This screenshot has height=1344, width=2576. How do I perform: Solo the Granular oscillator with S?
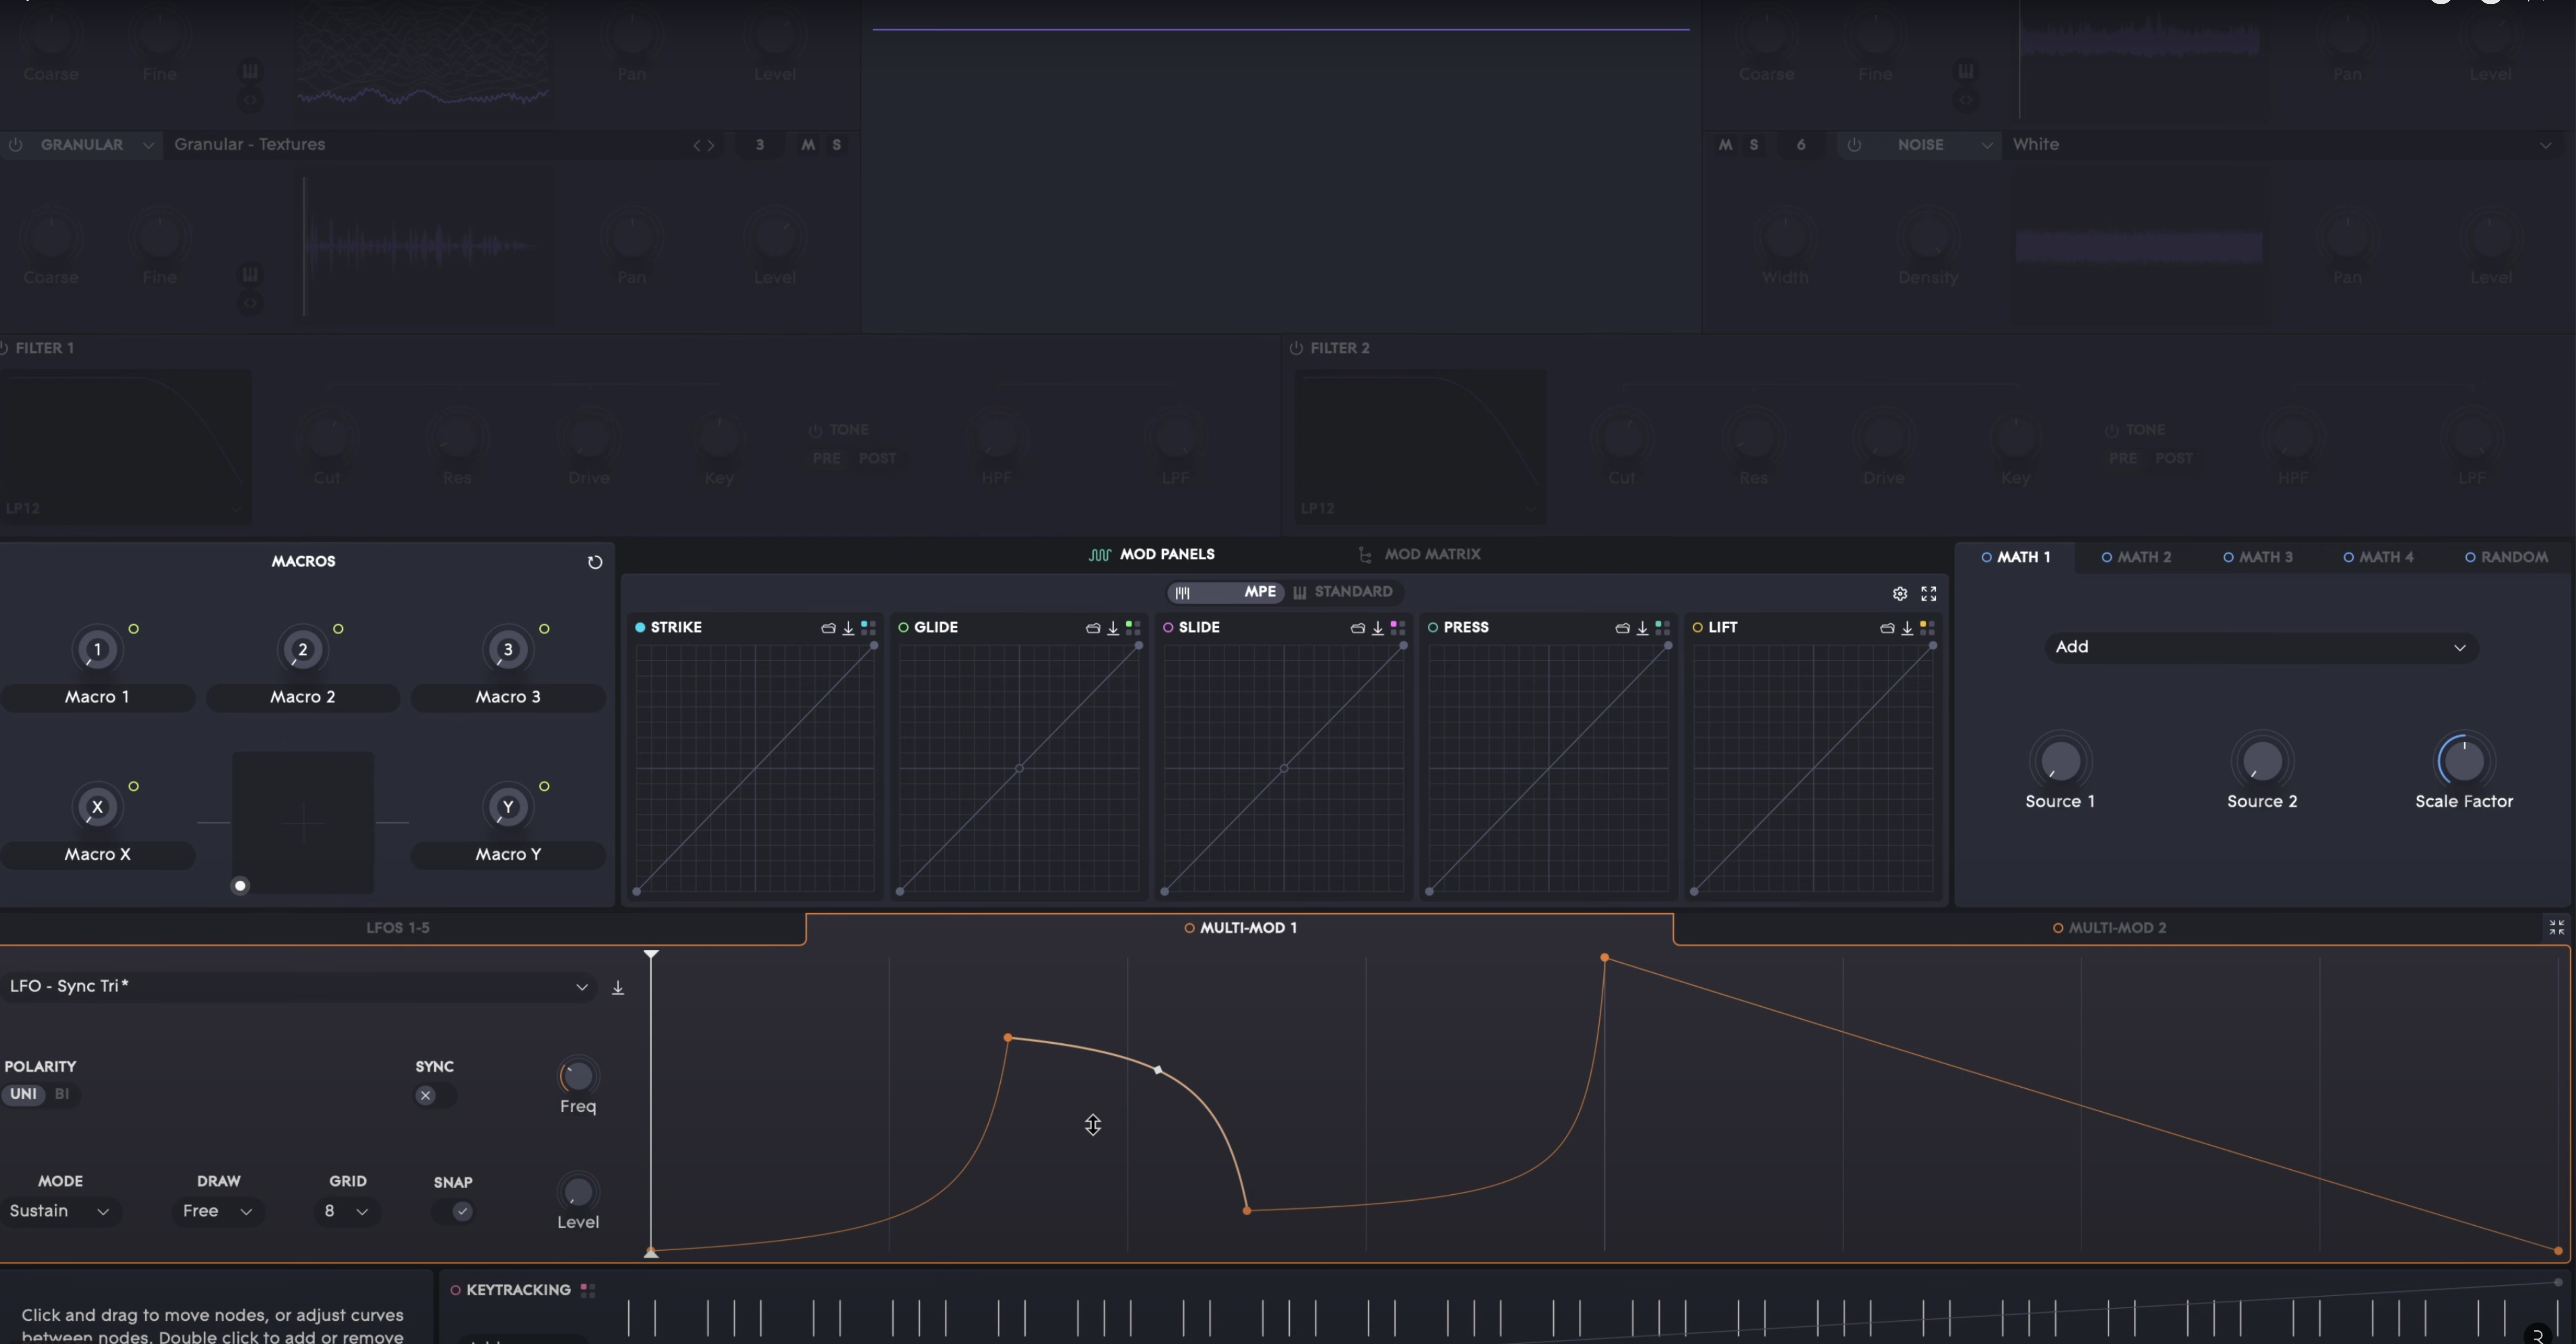(x=837, y=145)
